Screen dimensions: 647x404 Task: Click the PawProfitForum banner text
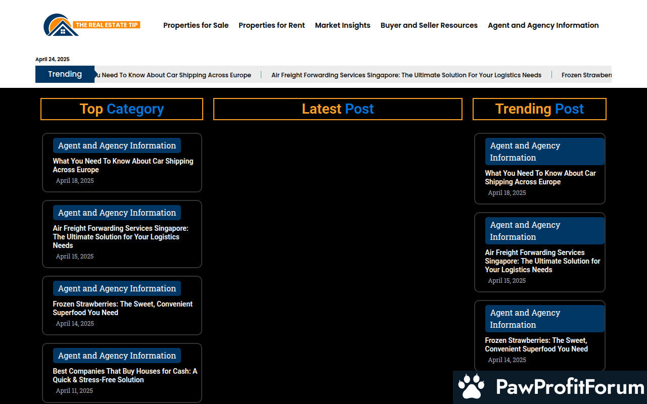[570, 387]
